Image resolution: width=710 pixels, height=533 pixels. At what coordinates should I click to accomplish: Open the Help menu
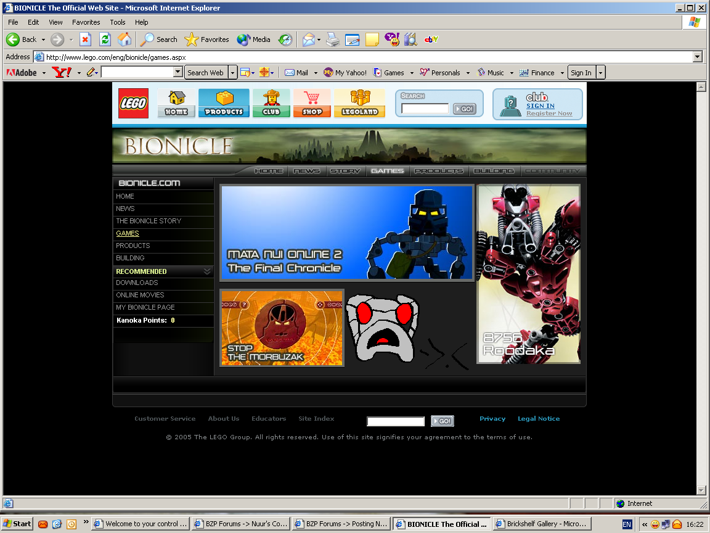(141, 22)
